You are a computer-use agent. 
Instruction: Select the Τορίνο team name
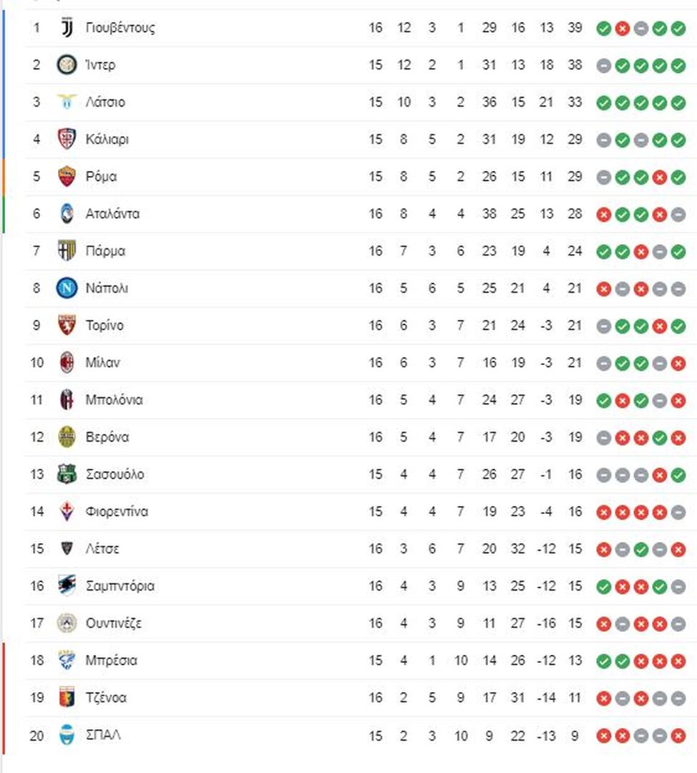point(104,326)
